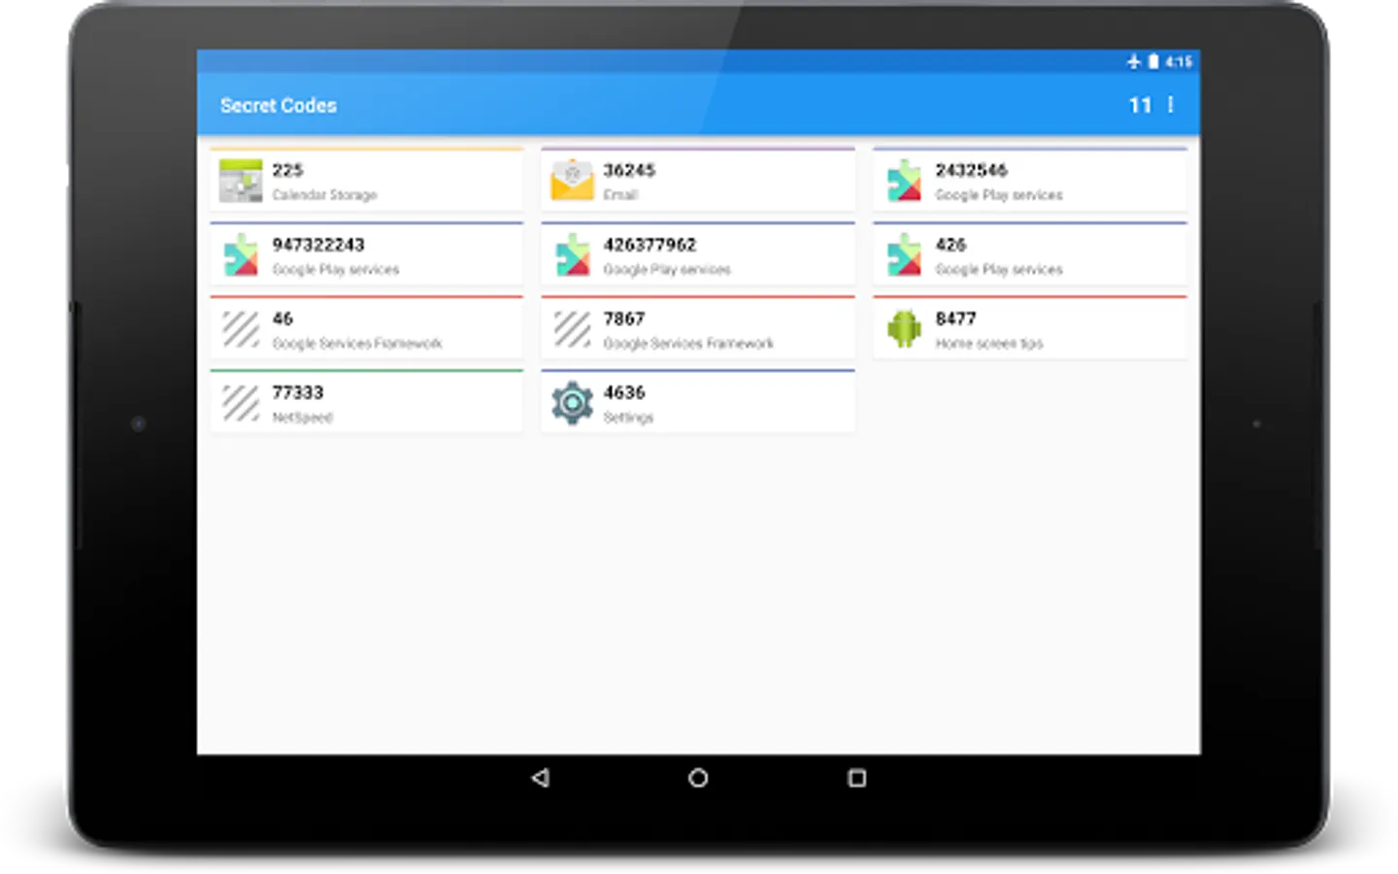The height and width of the screenshot is (874, 1398).
Task: Select code 36245
Action: click(x=629, y=170)
